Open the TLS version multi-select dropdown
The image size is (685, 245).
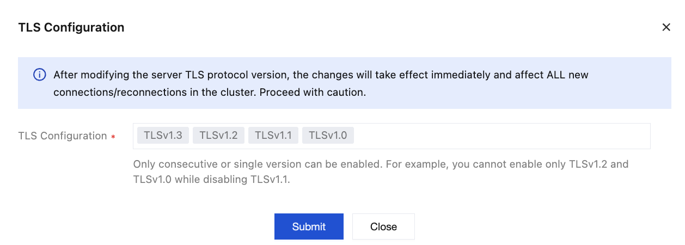[x=501, y=136]
